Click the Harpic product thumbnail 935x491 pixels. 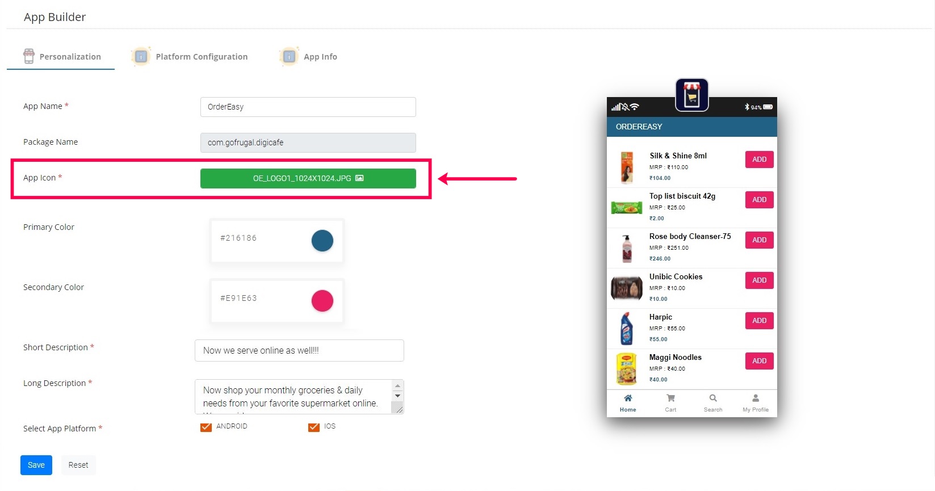point(626,329)
